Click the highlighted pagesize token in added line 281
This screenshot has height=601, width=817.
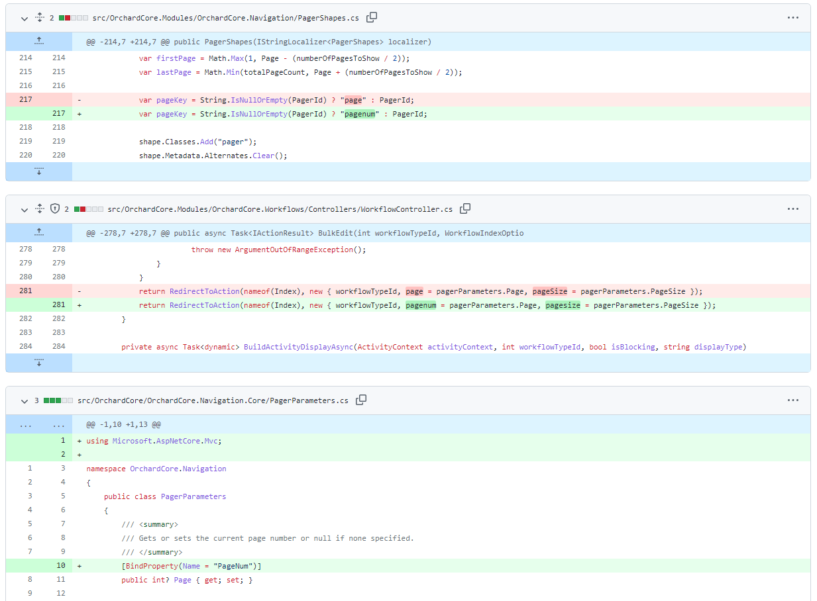(x=563, y=305)
